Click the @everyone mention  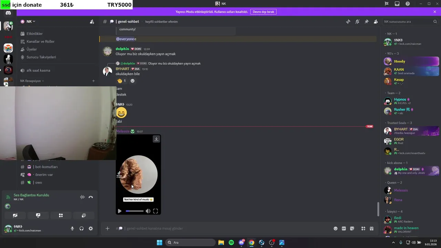(x=125, y=39)
